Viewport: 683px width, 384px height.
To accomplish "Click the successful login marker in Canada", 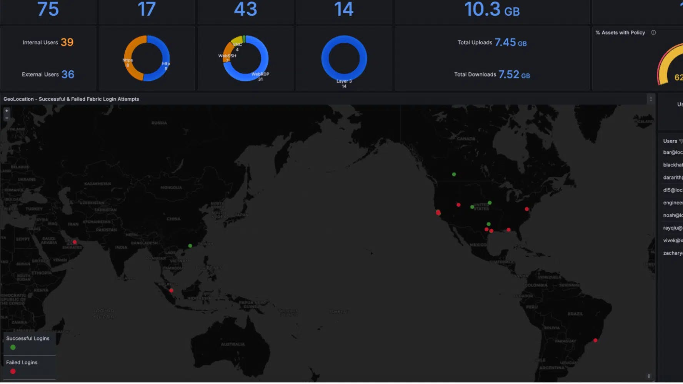I will coord(454,175).
